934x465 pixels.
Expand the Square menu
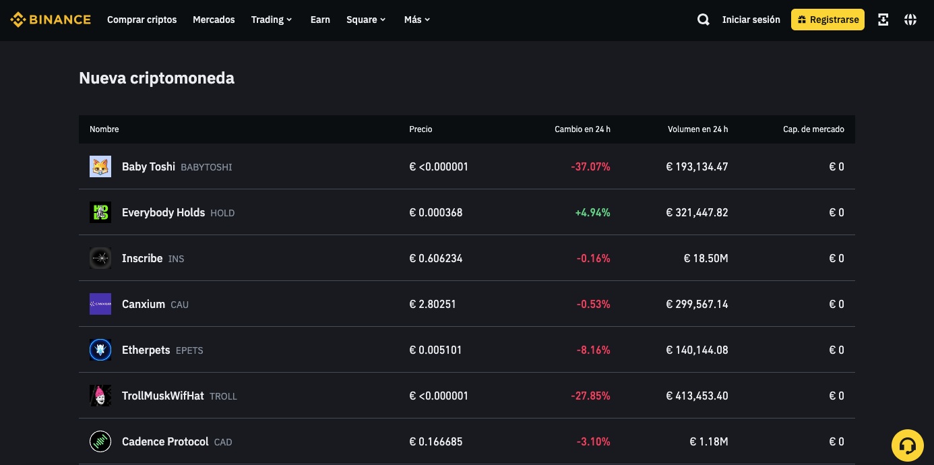pos(366,20)
